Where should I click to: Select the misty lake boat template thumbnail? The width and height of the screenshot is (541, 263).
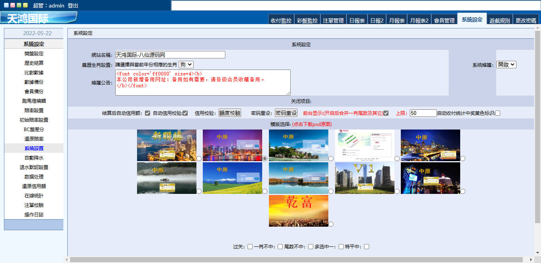point(166,178)
